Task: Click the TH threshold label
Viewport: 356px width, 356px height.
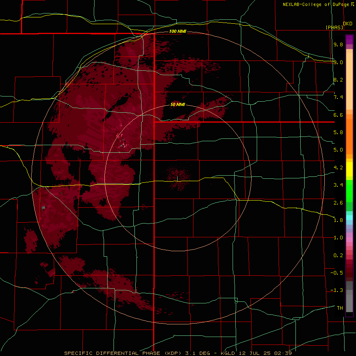Action: pyautogui.click(x=340, y=308)
